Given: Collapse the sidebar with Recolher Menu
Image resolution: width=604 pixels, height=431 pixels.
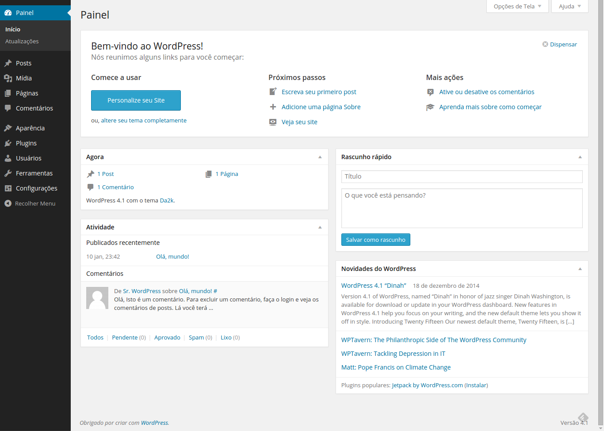Looking at the screenshot, I should pos(30,204).
